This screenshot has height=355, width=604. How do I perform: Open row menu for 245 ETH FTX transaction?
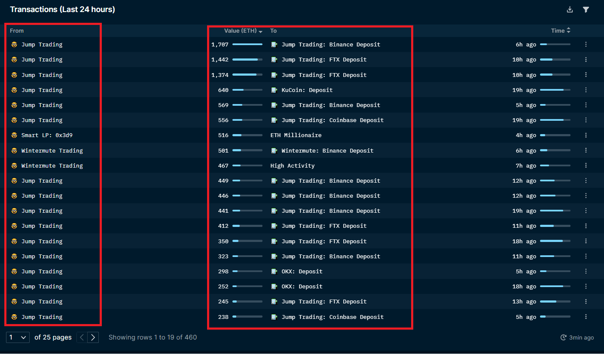(586, 301)
